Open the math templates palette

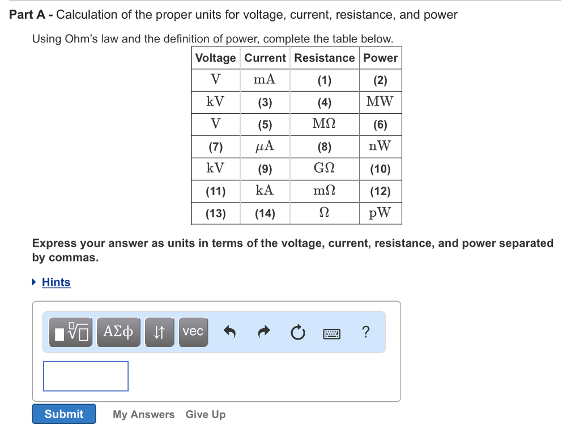click(x=70, y=332)
